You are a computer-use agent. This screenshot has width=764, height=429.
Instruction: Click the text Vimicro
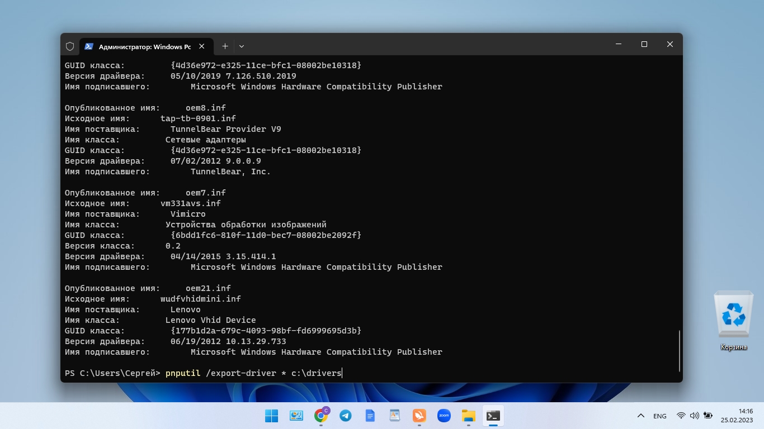(188, 214)
